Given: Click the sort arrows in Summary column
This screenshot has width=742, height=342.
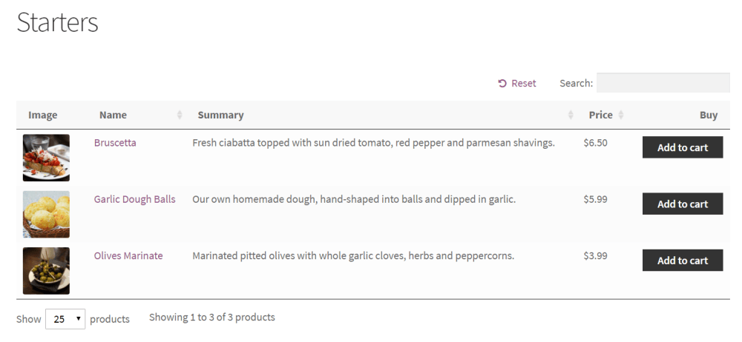Looking at the screenshot, I should click(571, 115).
